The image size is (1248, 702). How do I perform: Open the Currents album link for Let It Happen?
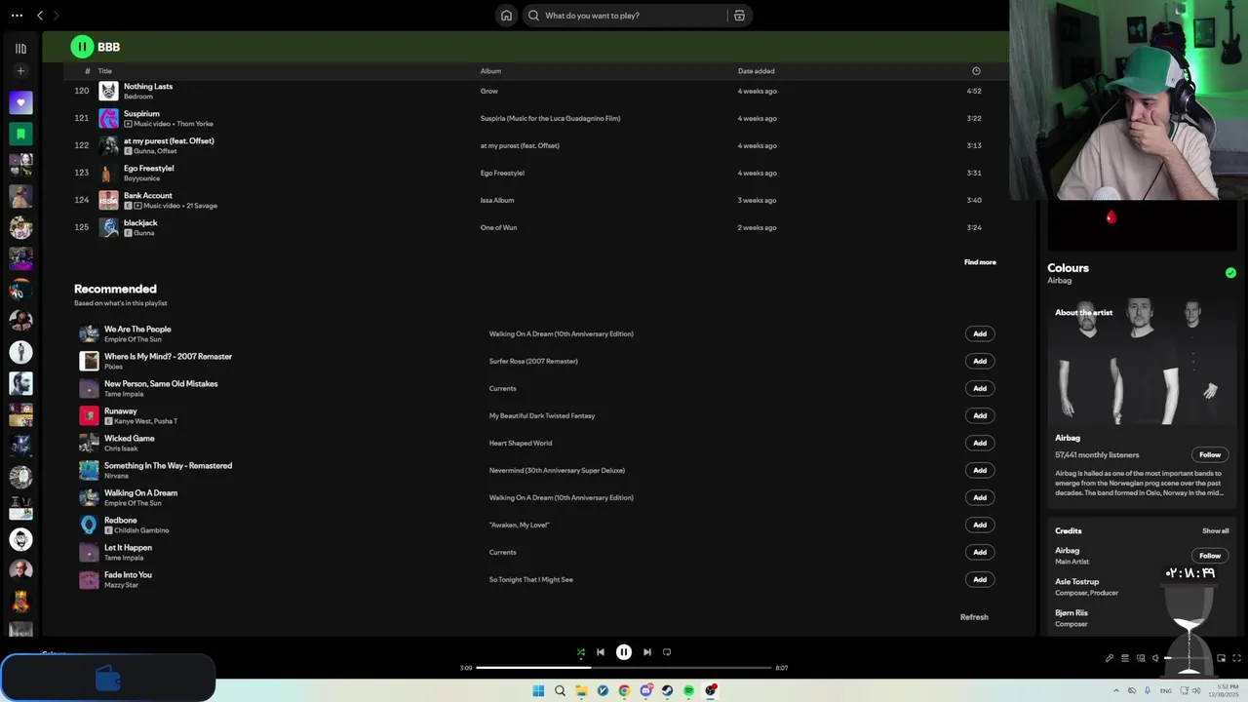click(x=503, y=552)
